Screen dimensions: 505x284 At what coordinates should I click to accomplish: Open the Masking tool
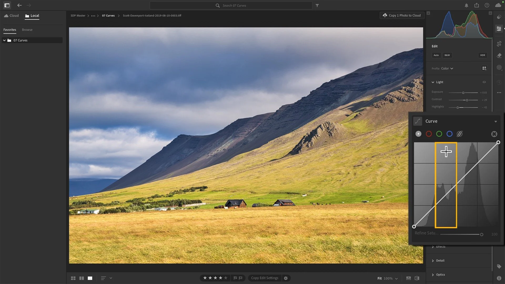pyautogui.click(x=499, y=68)
